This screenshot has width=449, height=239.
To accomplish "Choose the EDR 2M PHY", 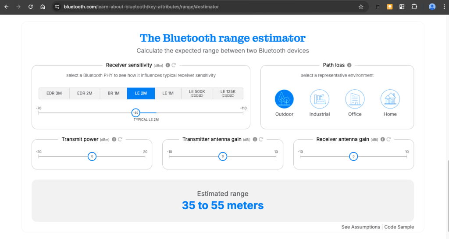I will 85,94.
